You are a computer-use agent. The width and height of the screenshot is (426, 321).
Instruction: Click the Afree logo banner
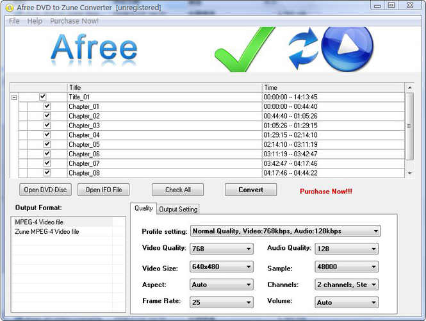pos(94,50)
